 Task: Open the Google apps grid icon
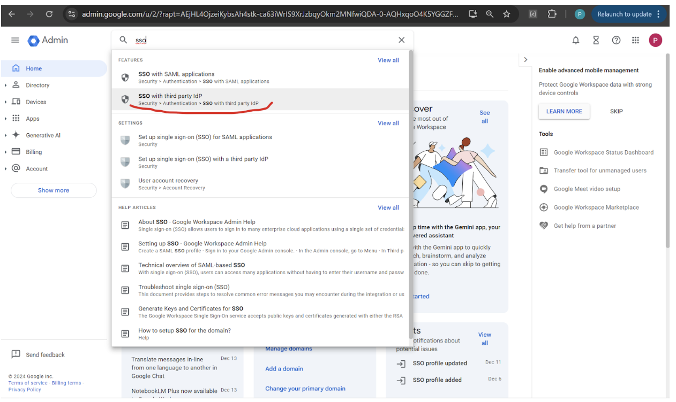click(635, 40)
